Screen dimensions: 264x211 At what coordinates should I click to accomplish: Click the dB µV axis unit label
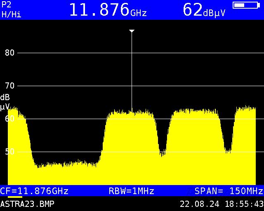click(x=5, y=102)
